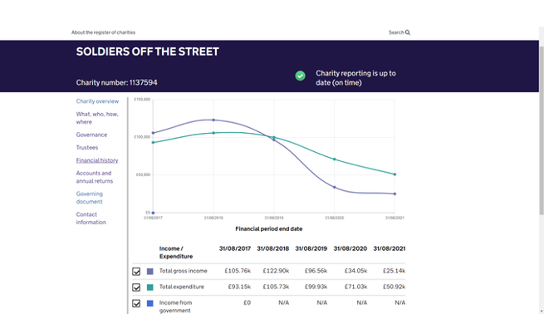Click the 31/08/2018 gross income chart point
544x314 pixels.
[213, 120]
